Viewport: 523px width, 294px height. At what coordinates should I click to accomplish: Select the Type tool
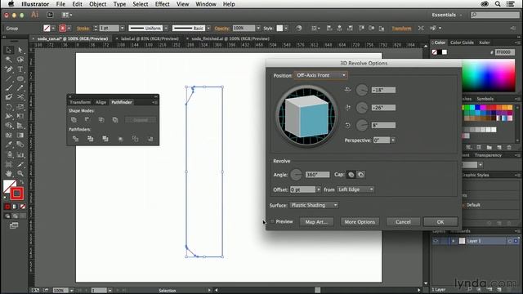pos(20,69)
